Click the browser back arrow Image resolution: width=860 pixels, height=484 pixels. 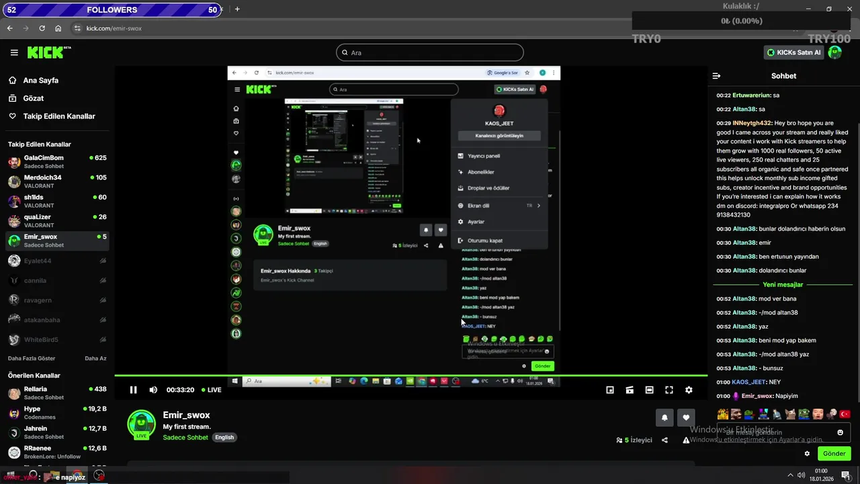pos(10,28)
